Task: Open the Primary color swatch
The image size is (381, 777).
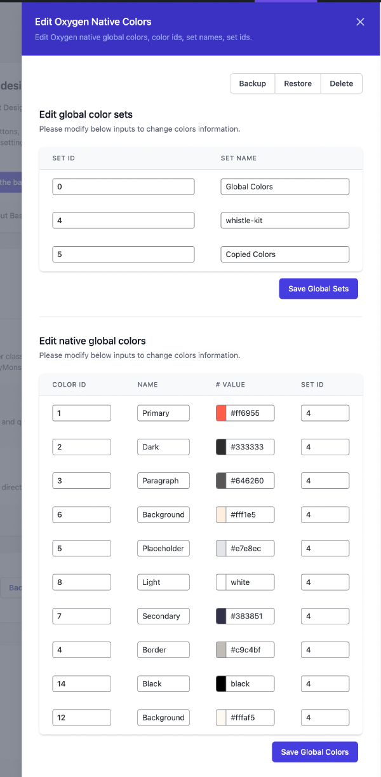Action: pos(221,413)
